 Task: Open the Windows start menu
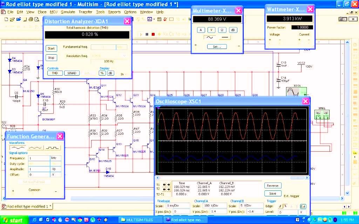point(14,220)
